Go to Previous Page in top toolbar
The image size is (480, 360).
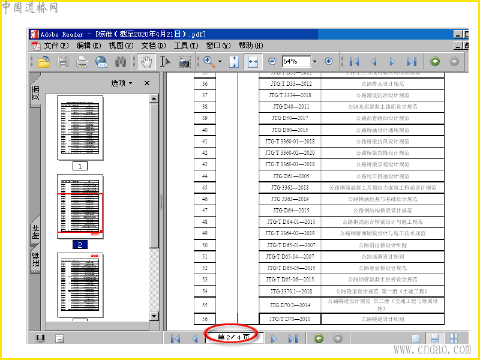point(373,62)
